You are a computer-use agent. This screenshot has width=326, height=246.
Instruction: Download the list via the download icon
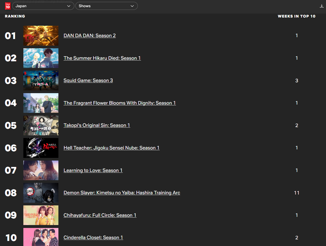tap(322, 6)
